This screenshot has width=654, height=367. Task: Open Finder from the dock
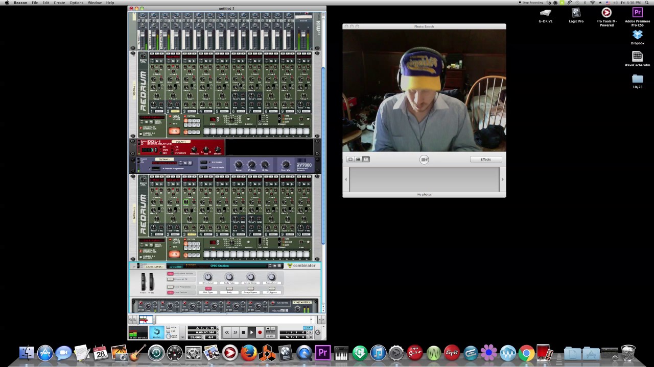27,353
